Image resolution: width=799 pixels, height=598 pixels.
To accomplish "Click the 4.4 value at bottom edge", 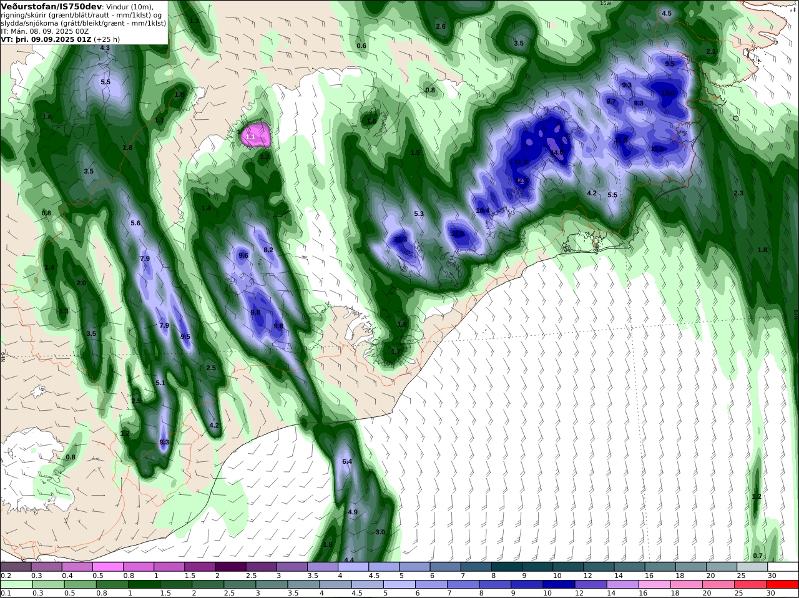I will tap(349, 560).
